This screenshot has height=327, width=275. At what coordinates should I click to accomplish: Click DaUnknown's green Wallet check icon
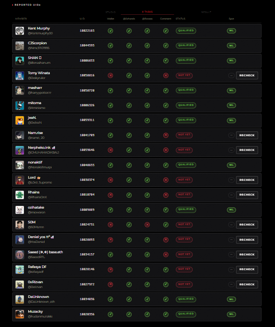pos(110,299)
